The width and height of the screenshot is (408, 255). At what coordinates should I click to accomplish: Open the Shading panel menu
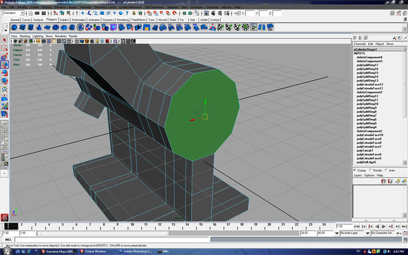point(24,36)
